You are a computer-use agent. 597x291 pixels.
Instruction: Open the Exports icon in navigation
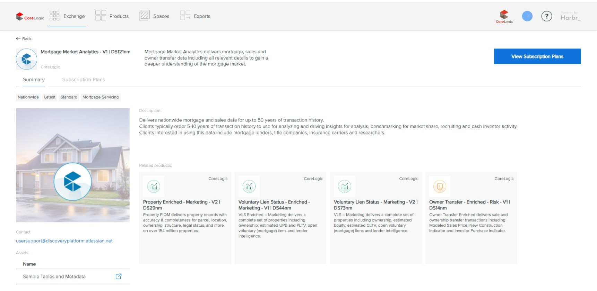[x=185, y=16]
